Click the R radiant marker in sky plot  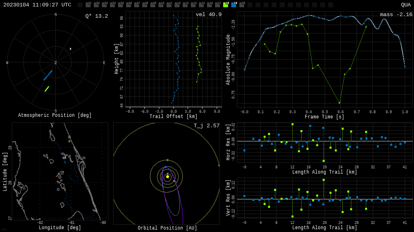click(x=70, y=49)
